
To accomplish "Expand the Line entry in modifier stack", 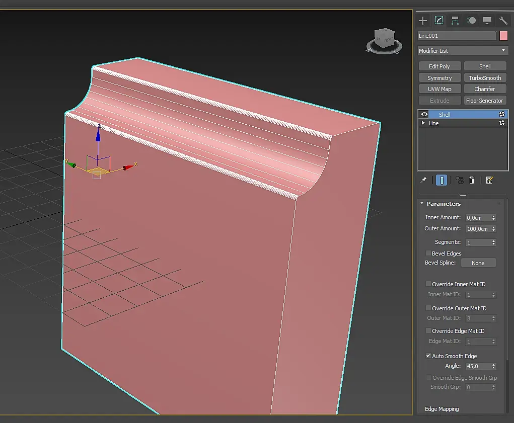I will [x=423, y=123].
